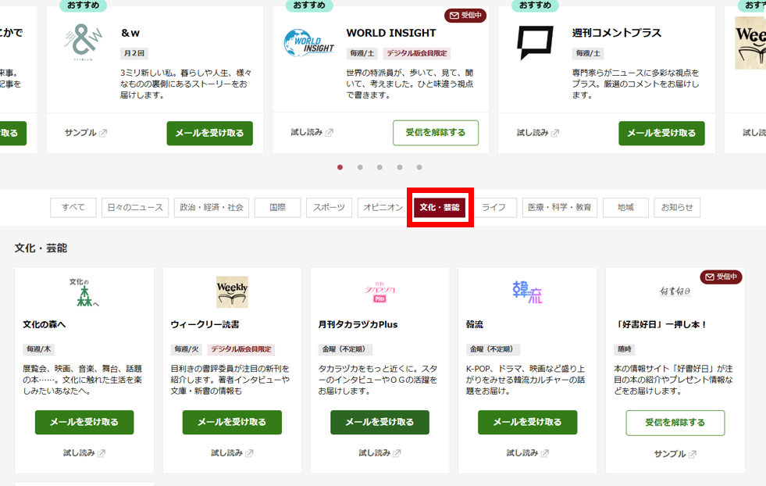Open 好書好日 サンプル link
766x486 pixels.
(x=670, y=454)
